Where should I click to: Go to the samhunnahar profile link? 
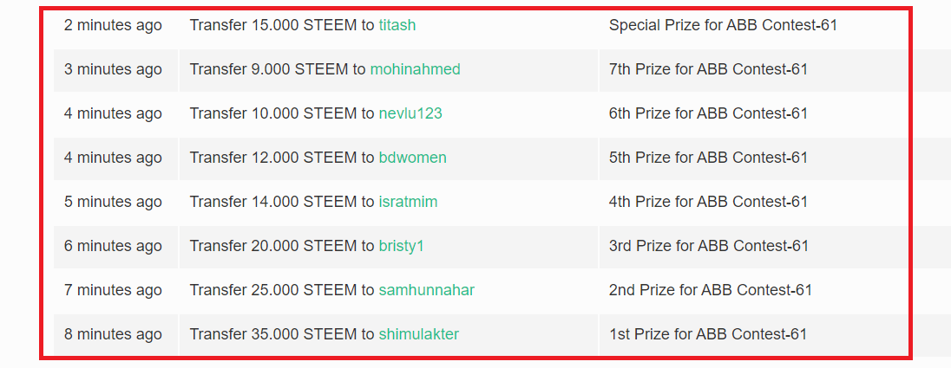pyautogui.click(x=426, y=290)
